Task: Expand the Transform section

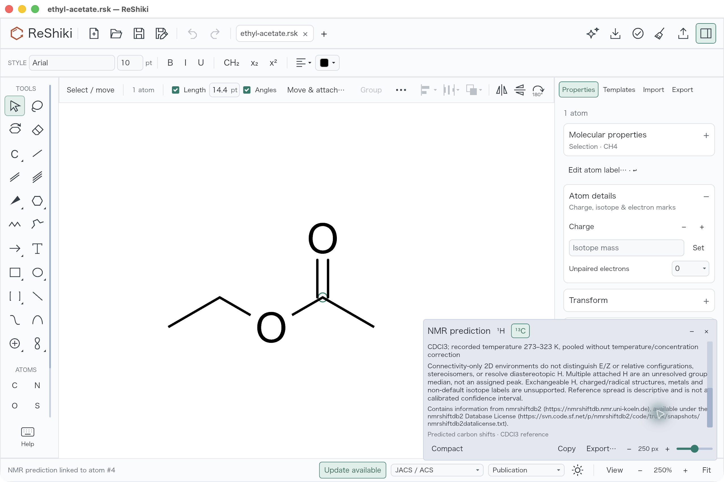Action: [706, 301]
